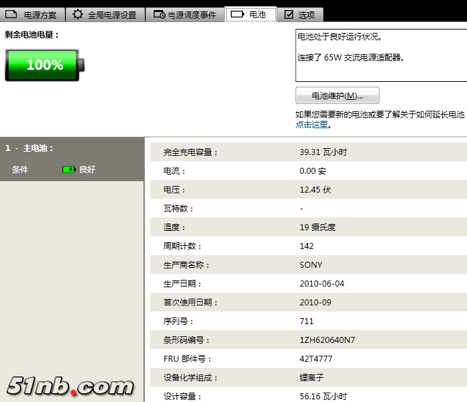This screenshot has height=402, width=467.
Task: Select design capacity 56.16 瓦小时
Action: click(323, 397)
